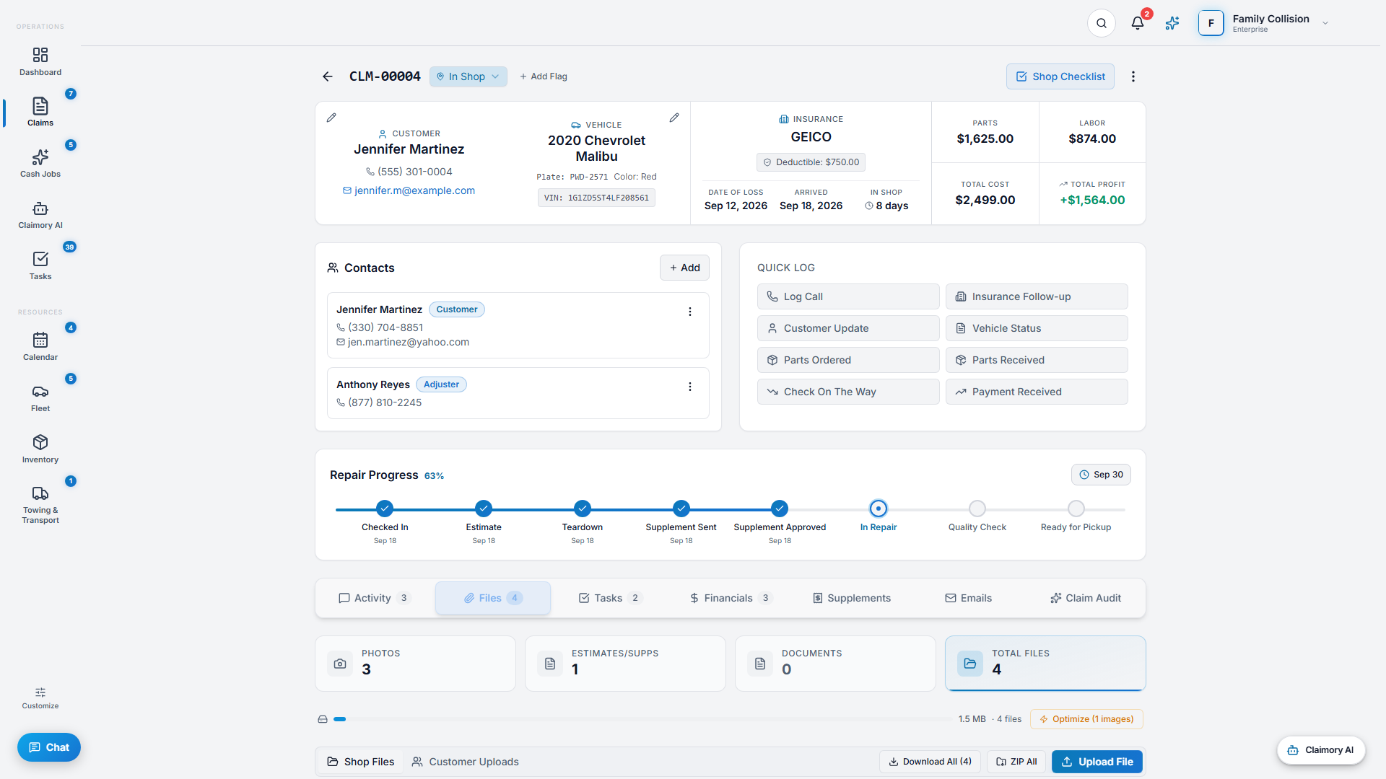Click the Sep 30 due date chip
Viewport: 1386px width, 779px height.
1102,475
